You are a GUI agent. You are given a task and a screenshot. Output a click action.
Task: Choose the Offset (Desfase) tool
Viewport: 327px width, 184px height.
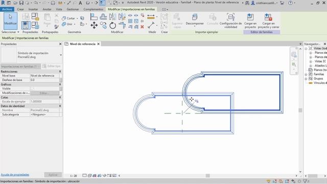pyautogui.click(x=103, y=17)
